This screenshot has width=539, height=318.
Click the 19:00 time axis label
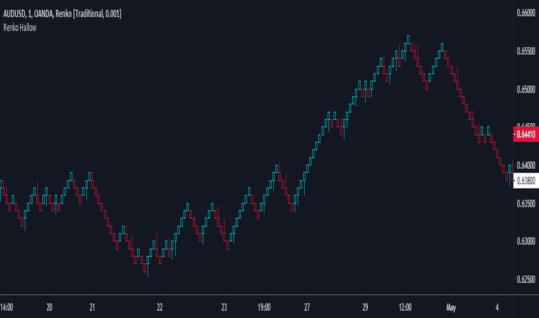tap(264, 308)
